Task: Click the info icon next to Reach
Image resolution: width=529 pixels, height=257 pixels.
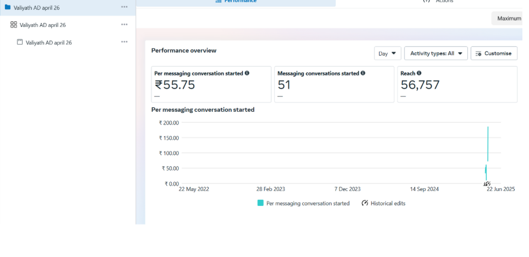Action: [419, 73]
